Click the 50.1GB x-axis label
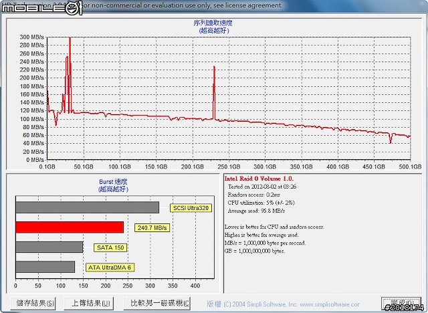The image size is (428, 313). point(84,167)
